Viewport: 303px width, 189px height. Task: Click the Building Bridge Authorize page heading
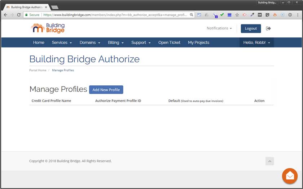tap(84, 59)
